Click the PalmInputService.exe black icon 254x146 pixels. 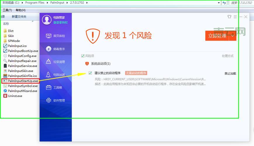[x=5, y=66]
